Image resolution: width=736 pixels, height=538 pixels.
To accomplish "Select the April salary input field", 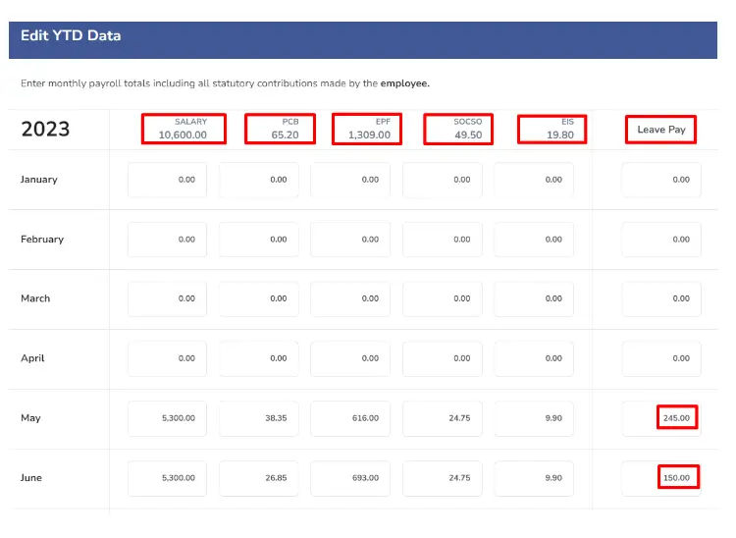I will [167, 358].
